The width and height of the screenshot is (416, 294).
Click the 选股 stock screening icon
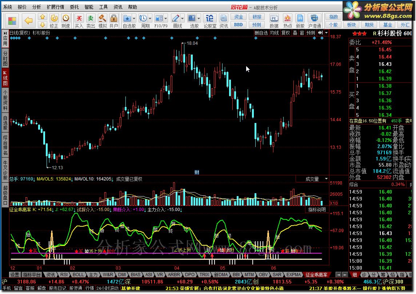pyautogui.click(x=192, y=18)
